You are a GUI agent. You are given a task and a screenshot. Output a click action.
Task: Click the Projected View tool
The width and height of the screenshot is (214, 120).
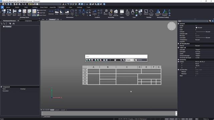[x=9, y=13]
